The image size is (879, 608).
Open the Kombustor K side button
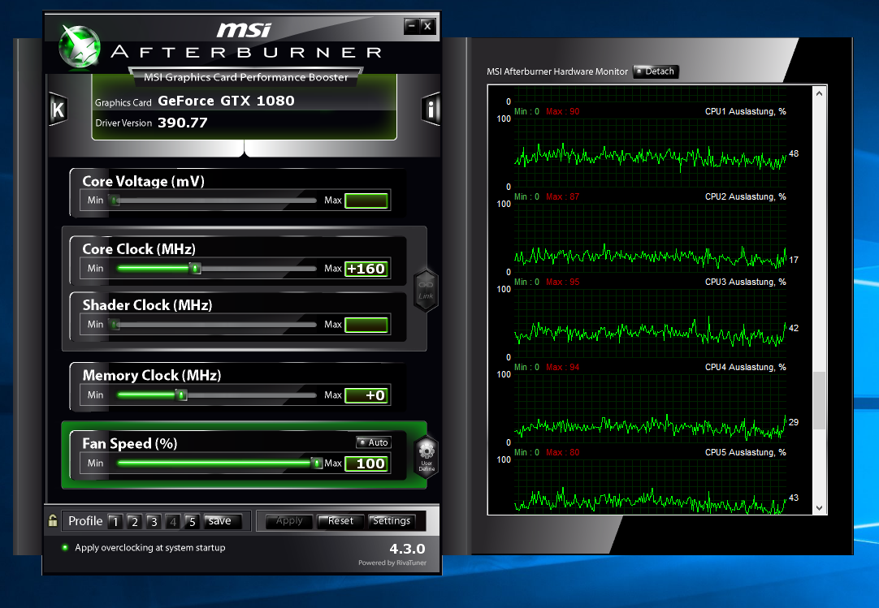tap(58, 110)
